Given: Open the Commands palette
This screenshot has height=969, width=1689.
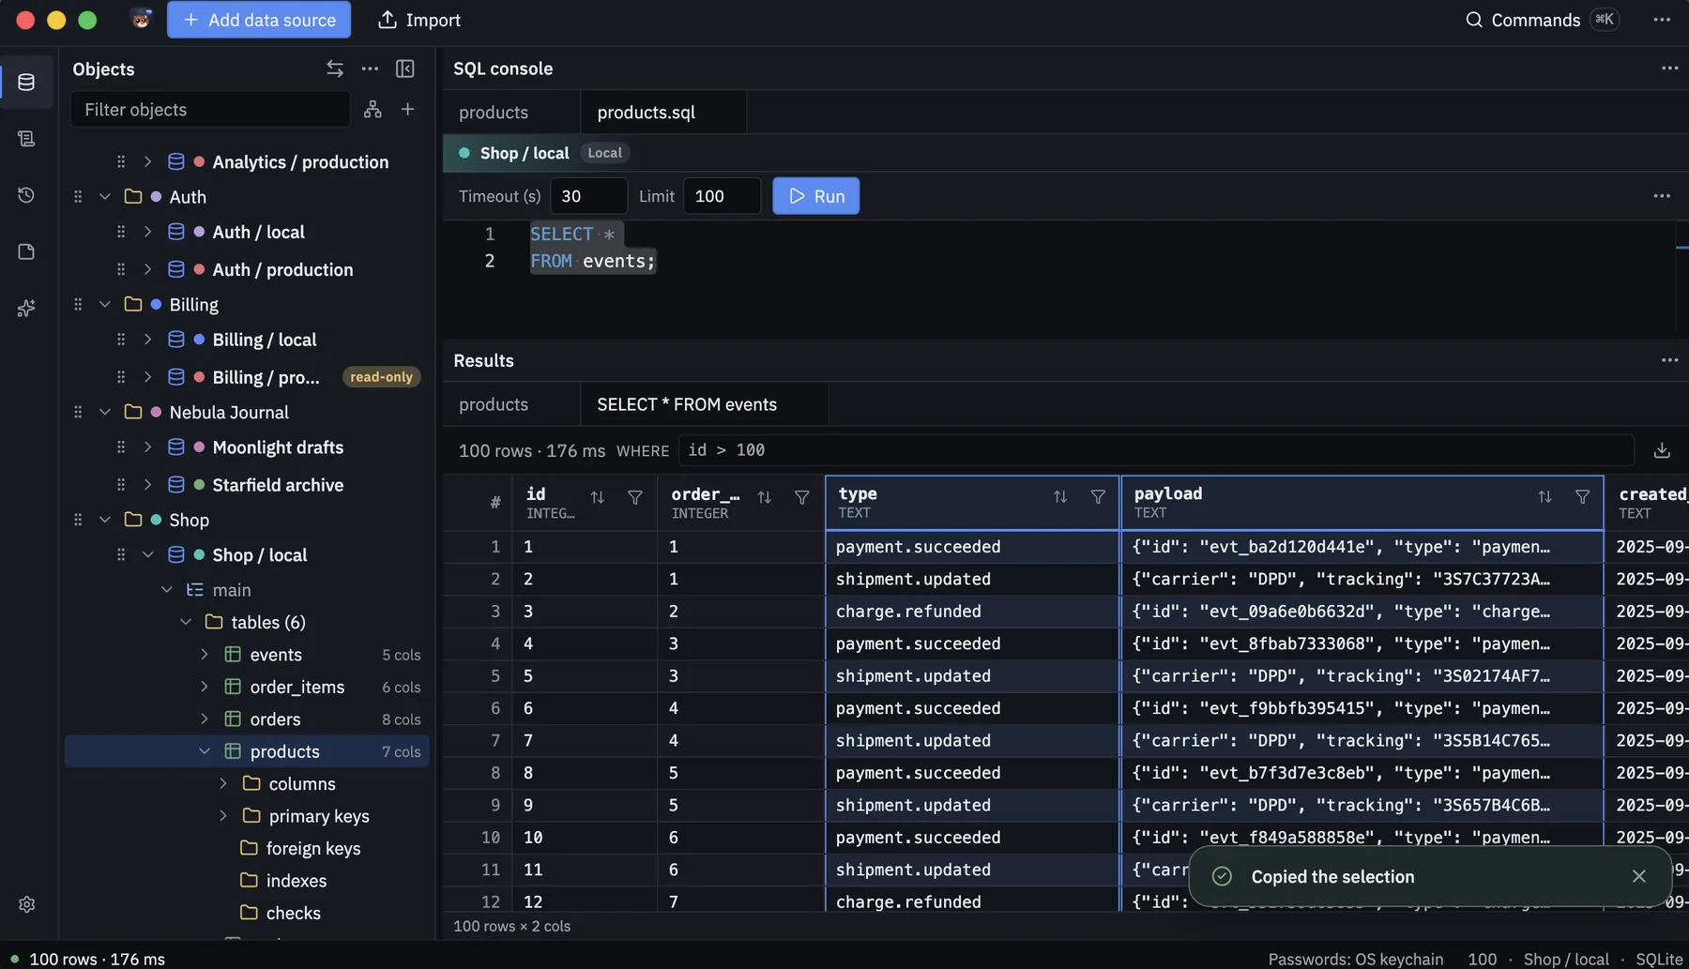Looking at the screenshot, I should [1543, 20].
